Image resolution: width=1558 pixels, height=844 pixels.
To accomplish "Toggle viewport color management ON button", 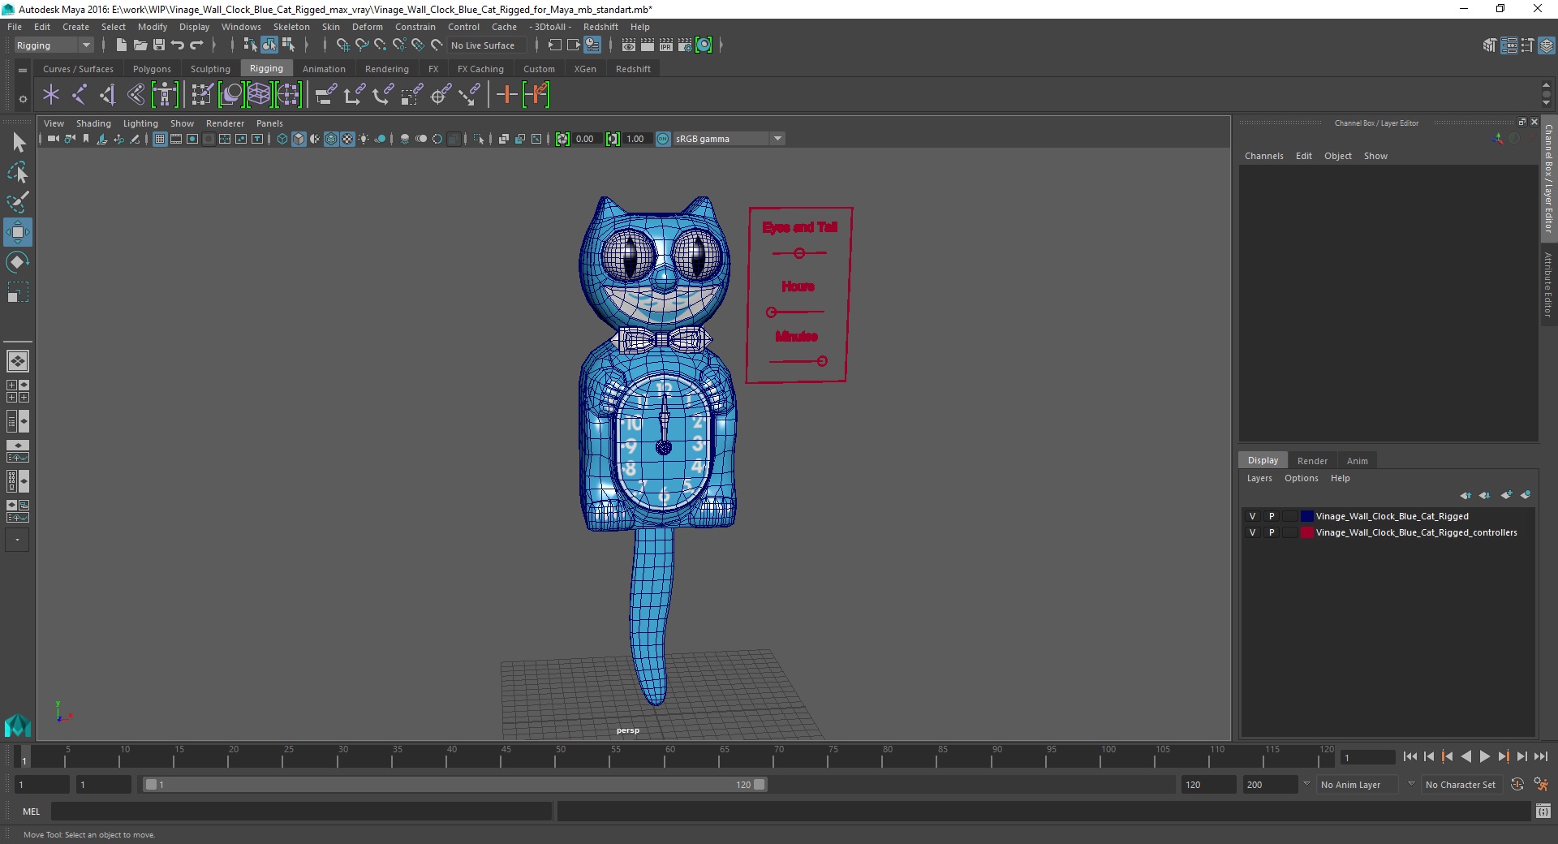I will 663,139.
